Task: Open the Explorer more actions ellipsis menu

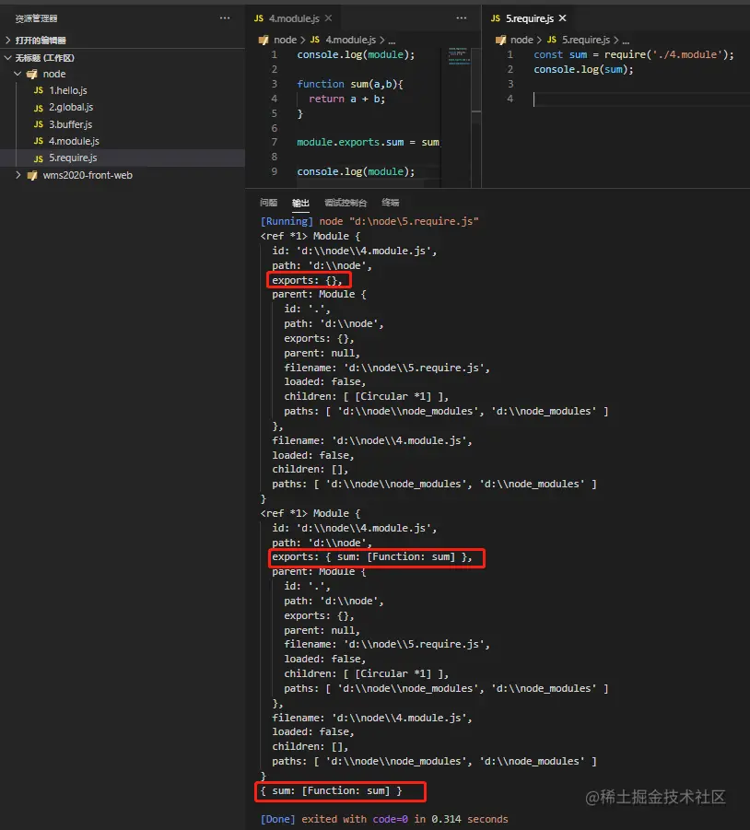Action: [x=225, y=18]
